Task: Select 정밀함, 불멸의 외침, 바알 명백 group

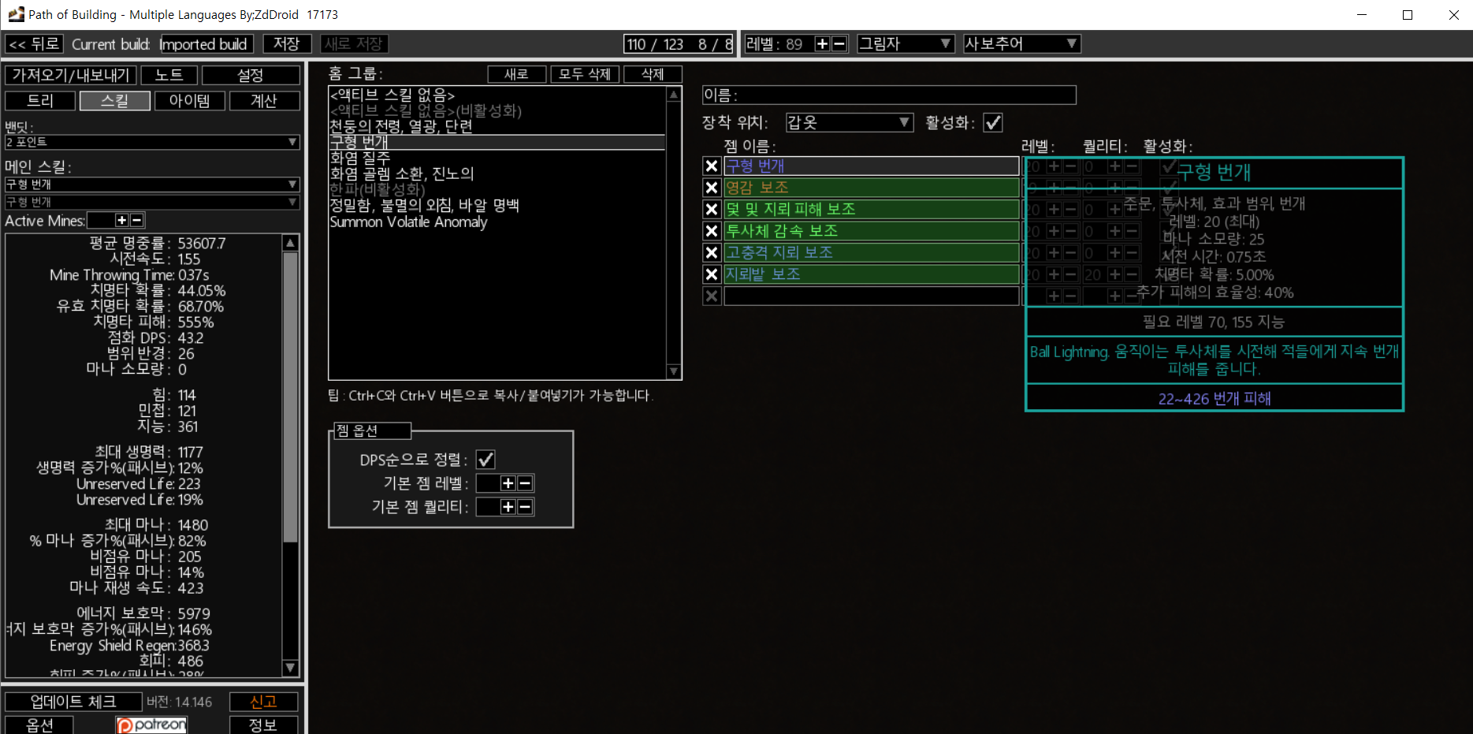Action: point(497,205)
